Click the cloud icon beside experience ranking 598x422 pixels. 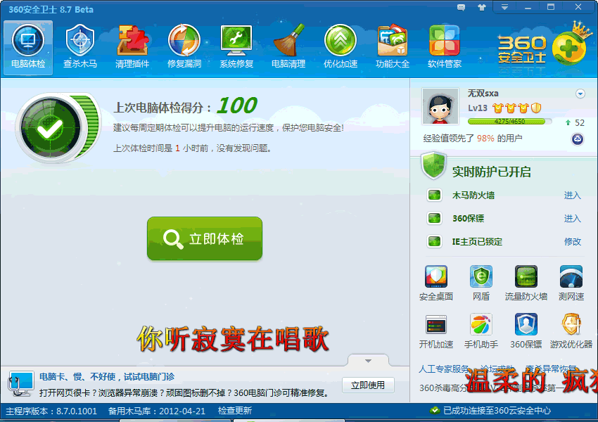578,139
